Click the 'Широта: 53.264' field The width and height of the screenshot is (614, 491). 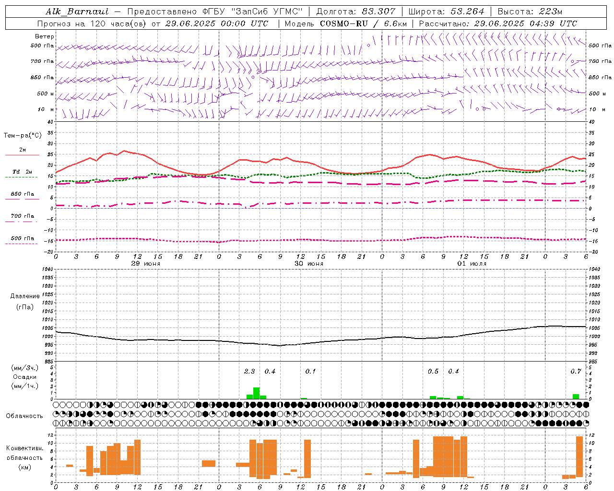tap(446, 12)
